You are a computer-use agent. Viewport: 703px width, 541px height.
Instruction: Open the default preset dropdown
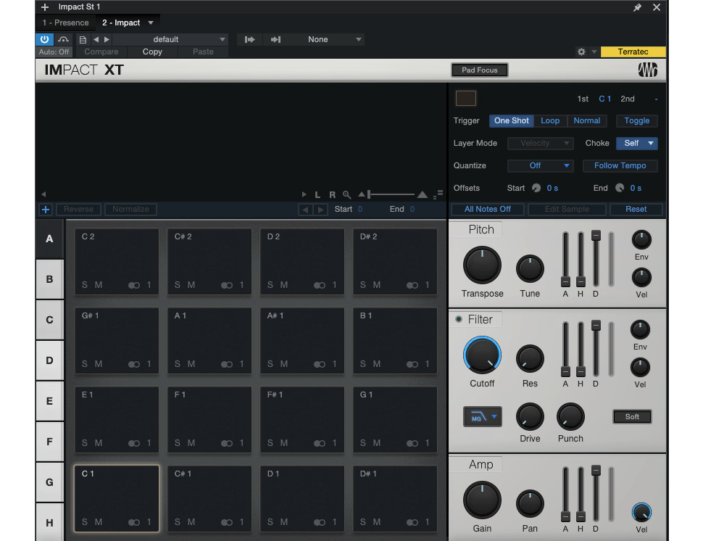[x=170, y=39]
